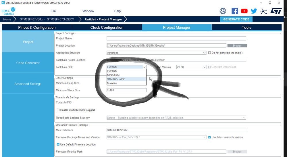
Task: Collapse the Toolchain / IDE dropdown arrow
Action: (x=145, y=67)
